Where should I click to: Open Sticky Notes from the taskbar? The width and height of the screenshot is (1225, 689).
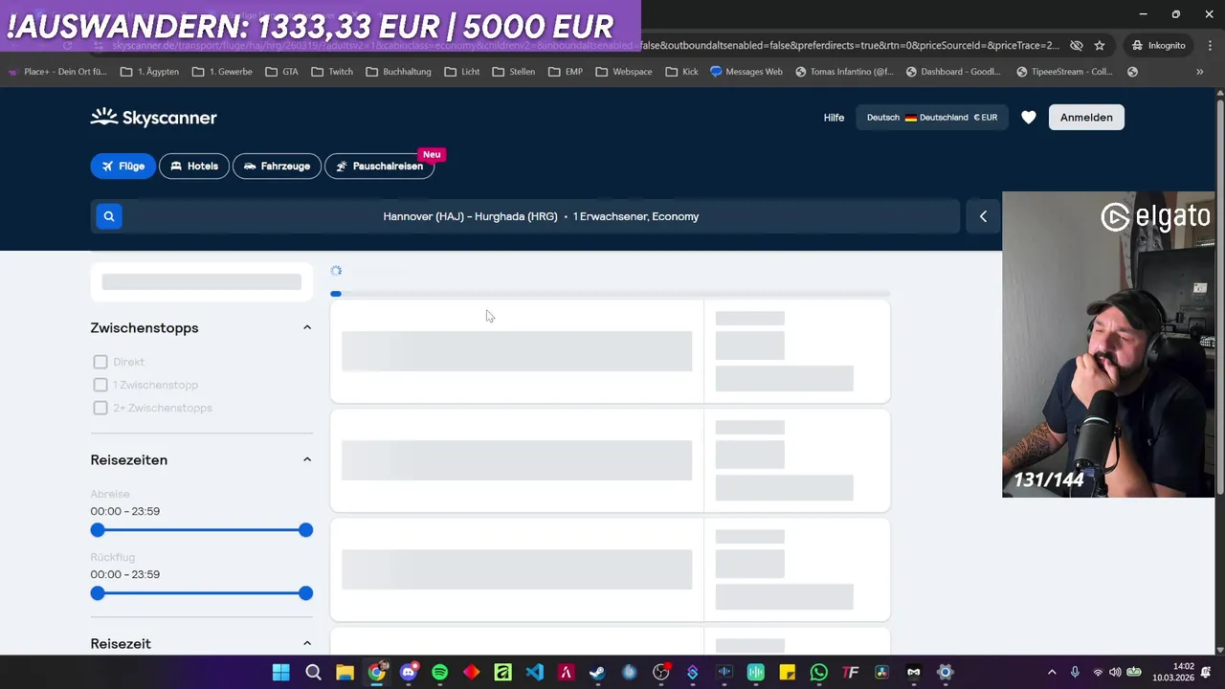(787, 672)
